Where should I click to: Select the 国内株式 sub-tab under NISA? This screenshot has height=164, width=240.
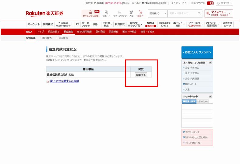coord(46,38)
